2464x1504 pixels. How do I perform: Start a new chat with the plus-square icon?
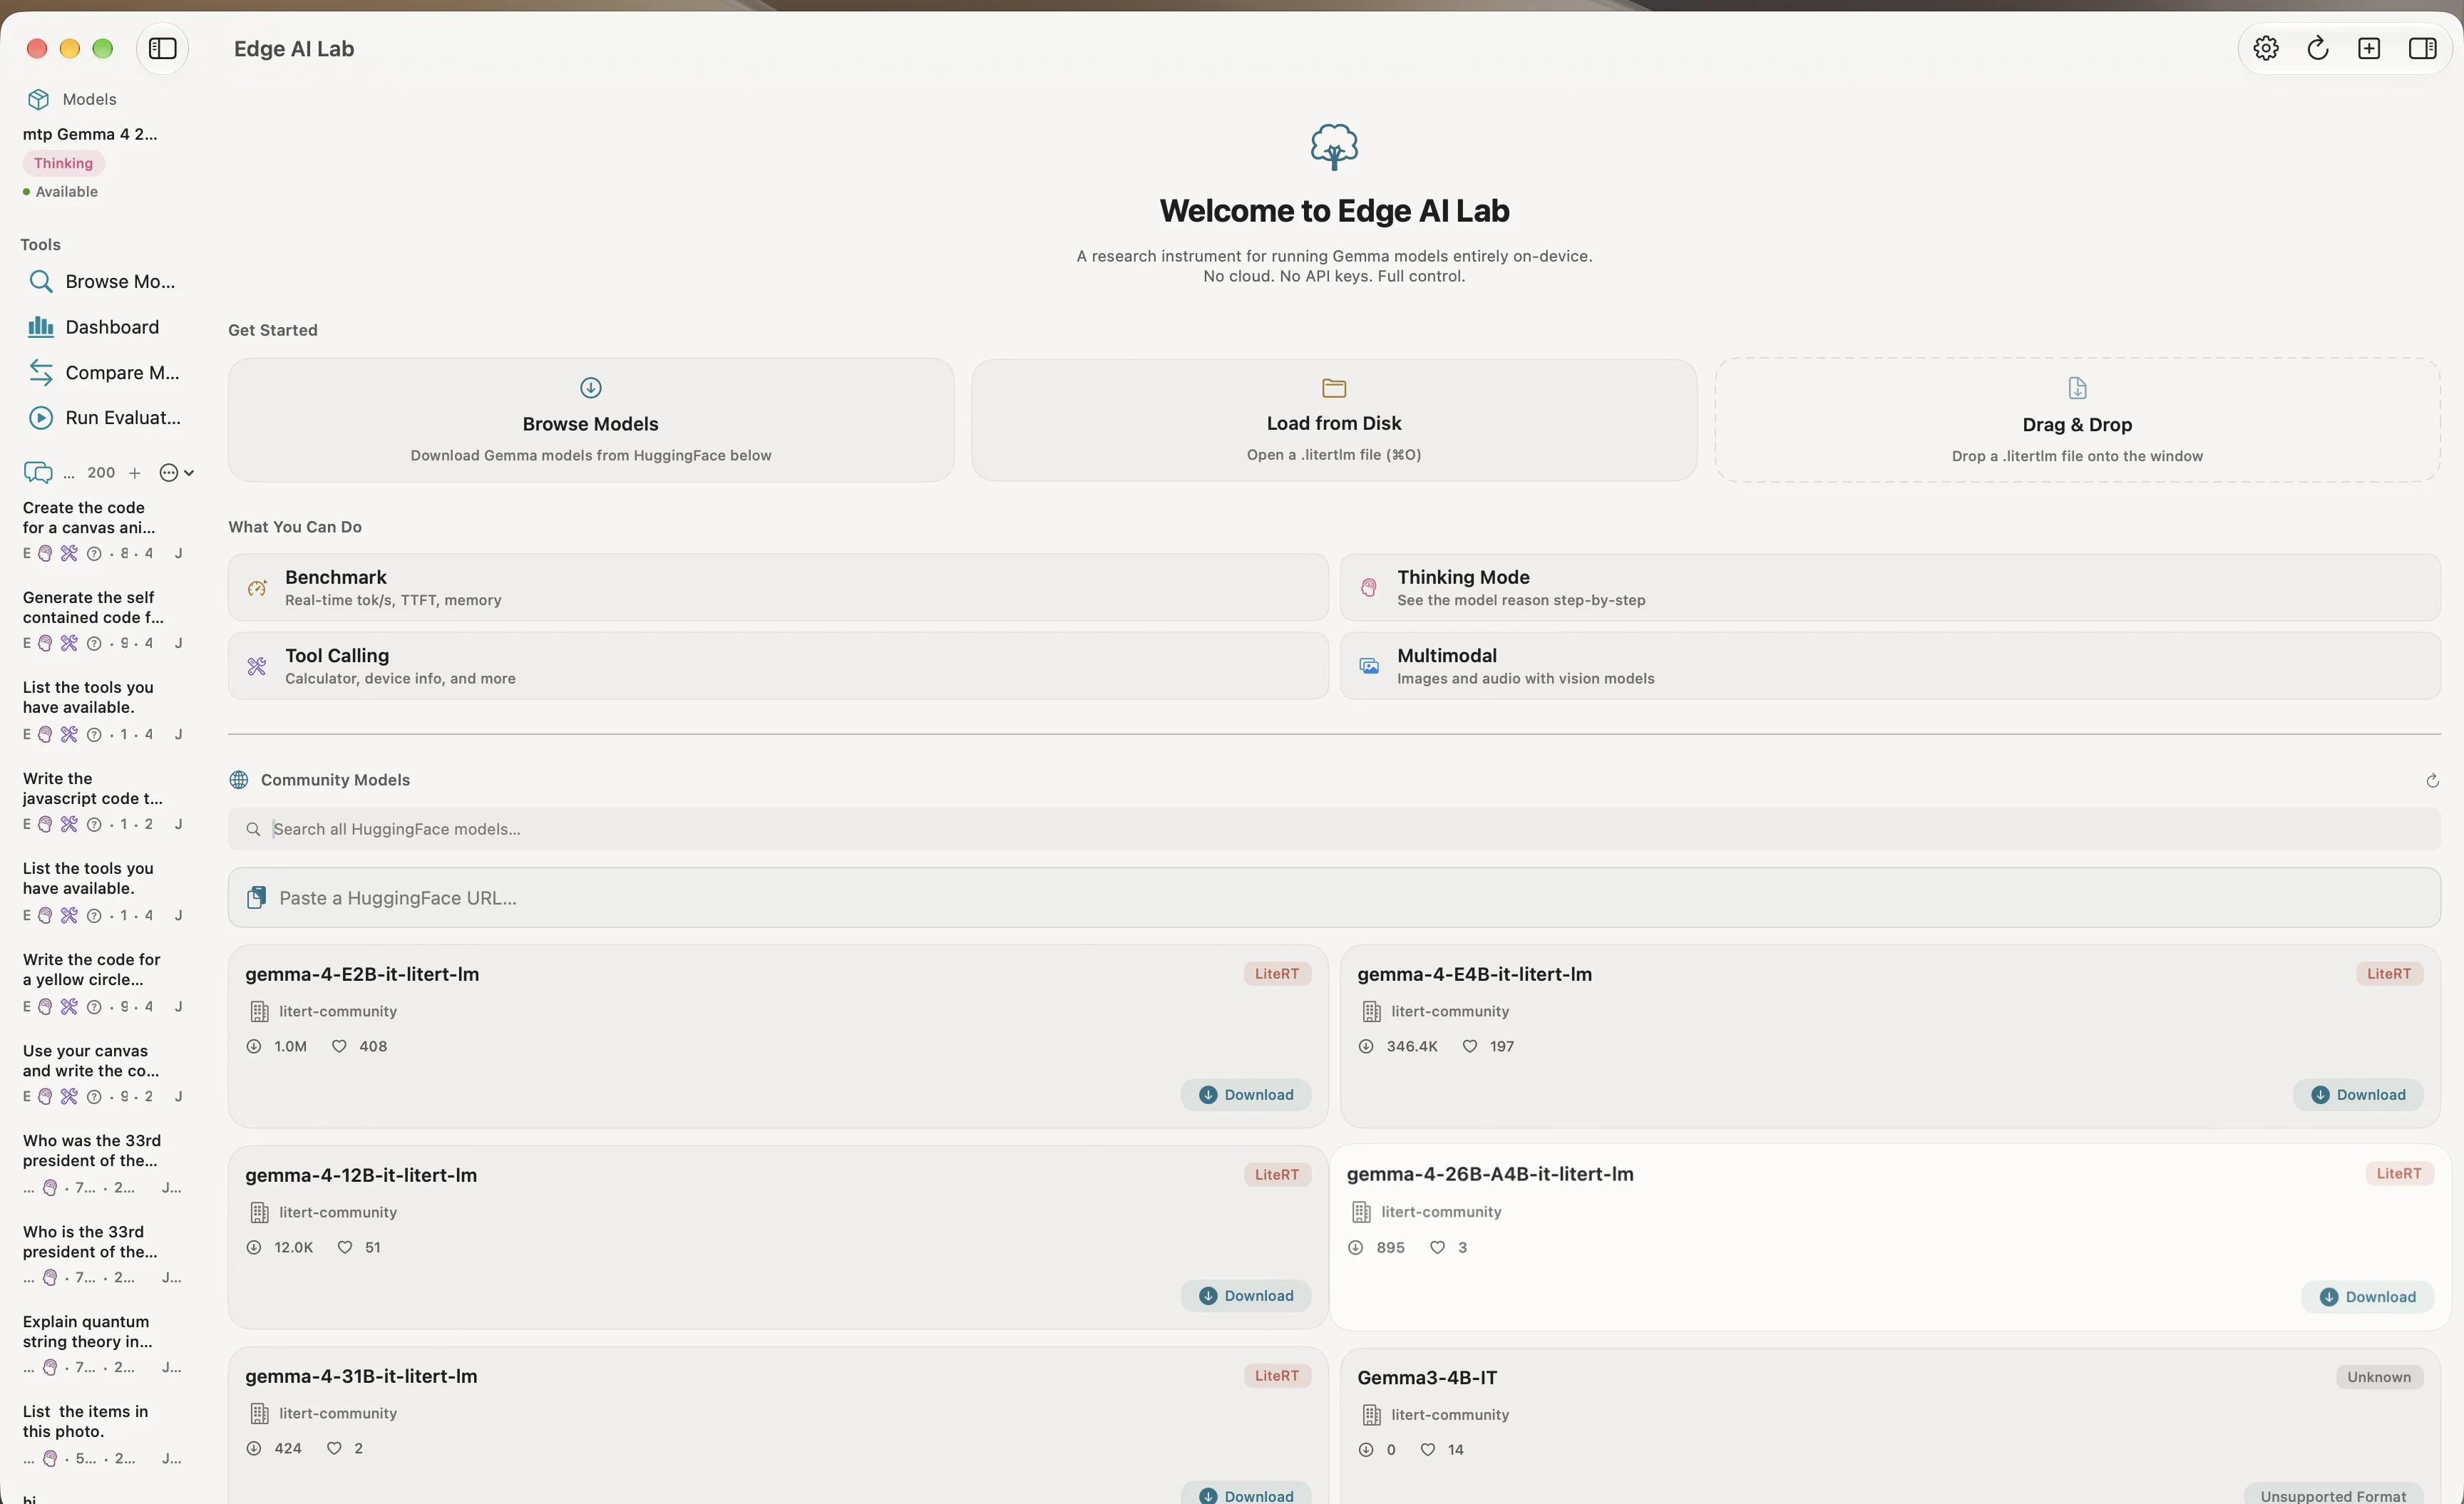pyautogui.click(x=2369, y=48)
